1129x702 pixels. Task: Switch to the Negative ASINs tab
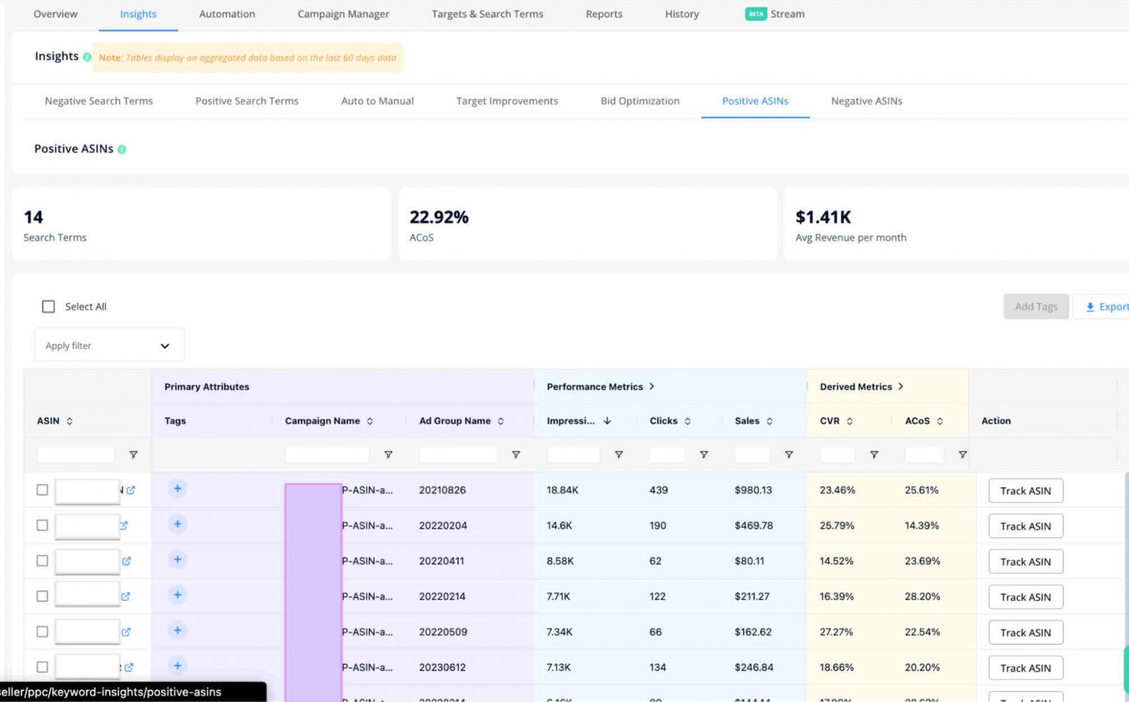tap(867, 101)
